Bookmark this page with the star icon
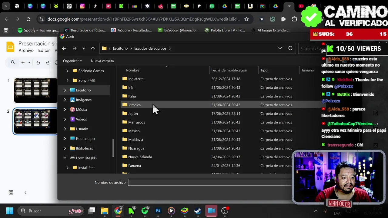This screenshot has width=388, height=218. pos(246,19)
